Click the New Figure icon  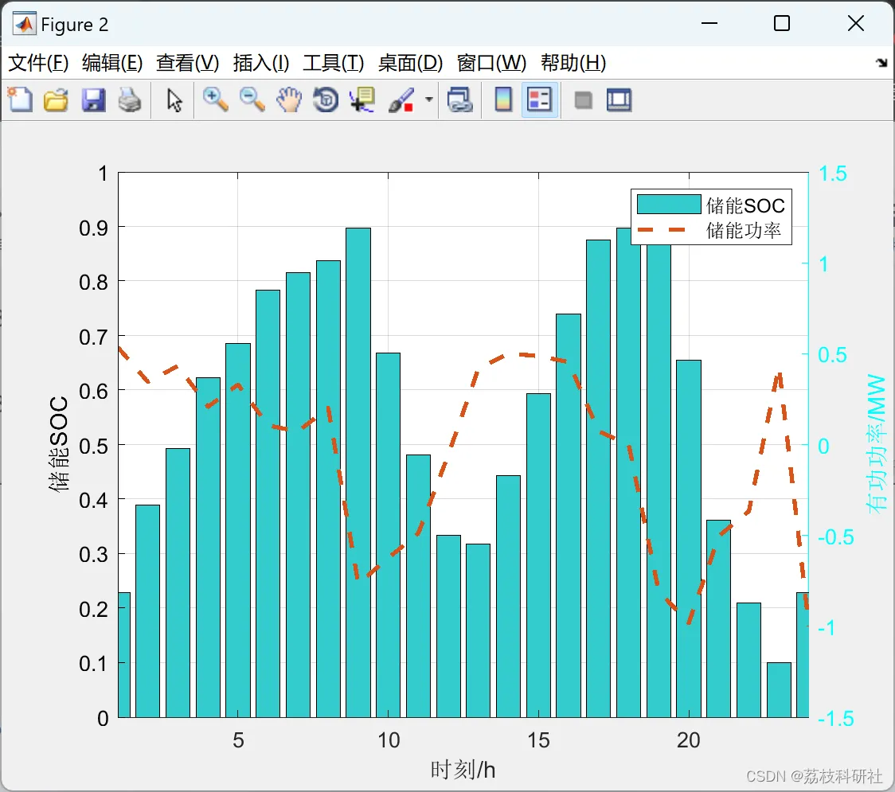[x=21, y=99]
